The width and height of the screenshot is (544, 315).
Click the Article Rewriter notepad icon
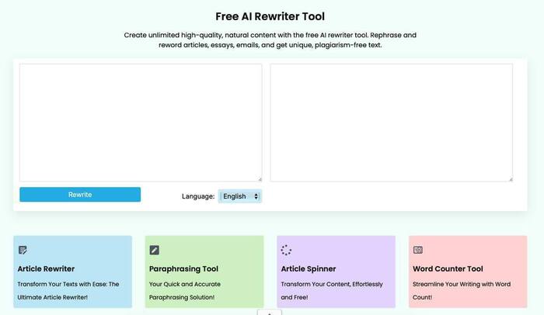(x=23, y=250)
